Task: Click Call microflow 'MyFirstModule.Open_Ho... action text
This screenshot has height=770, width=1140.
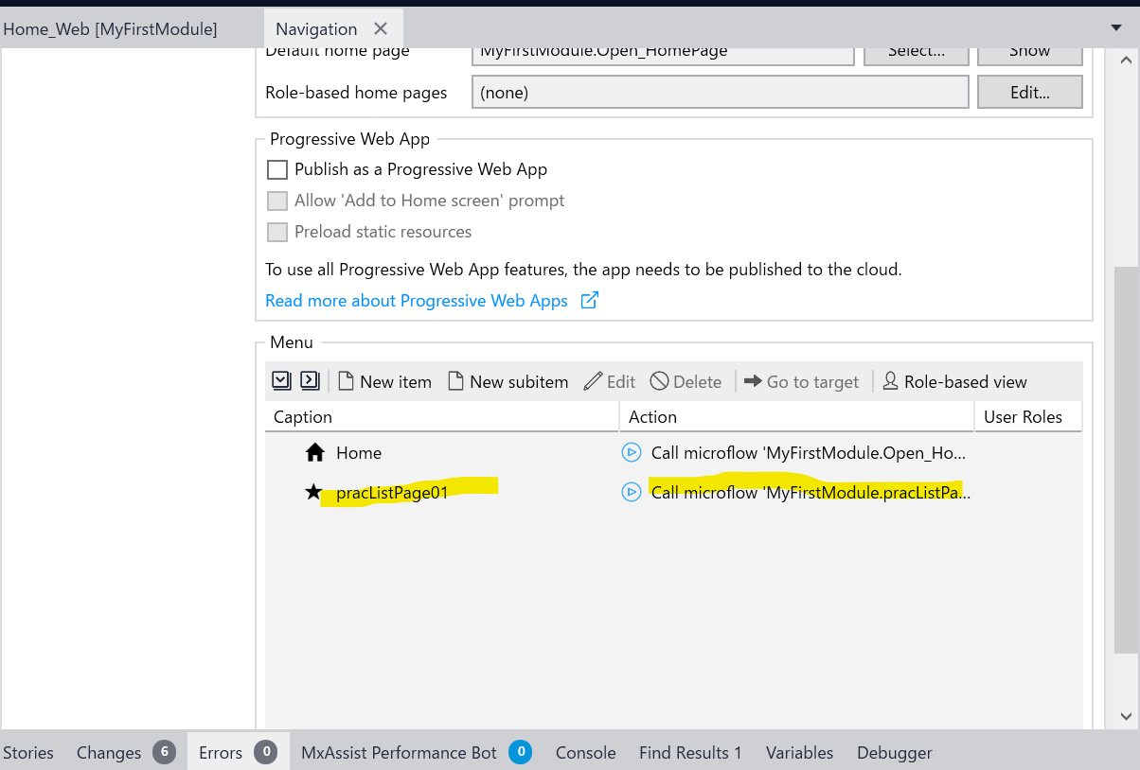Action: point(809,453)
